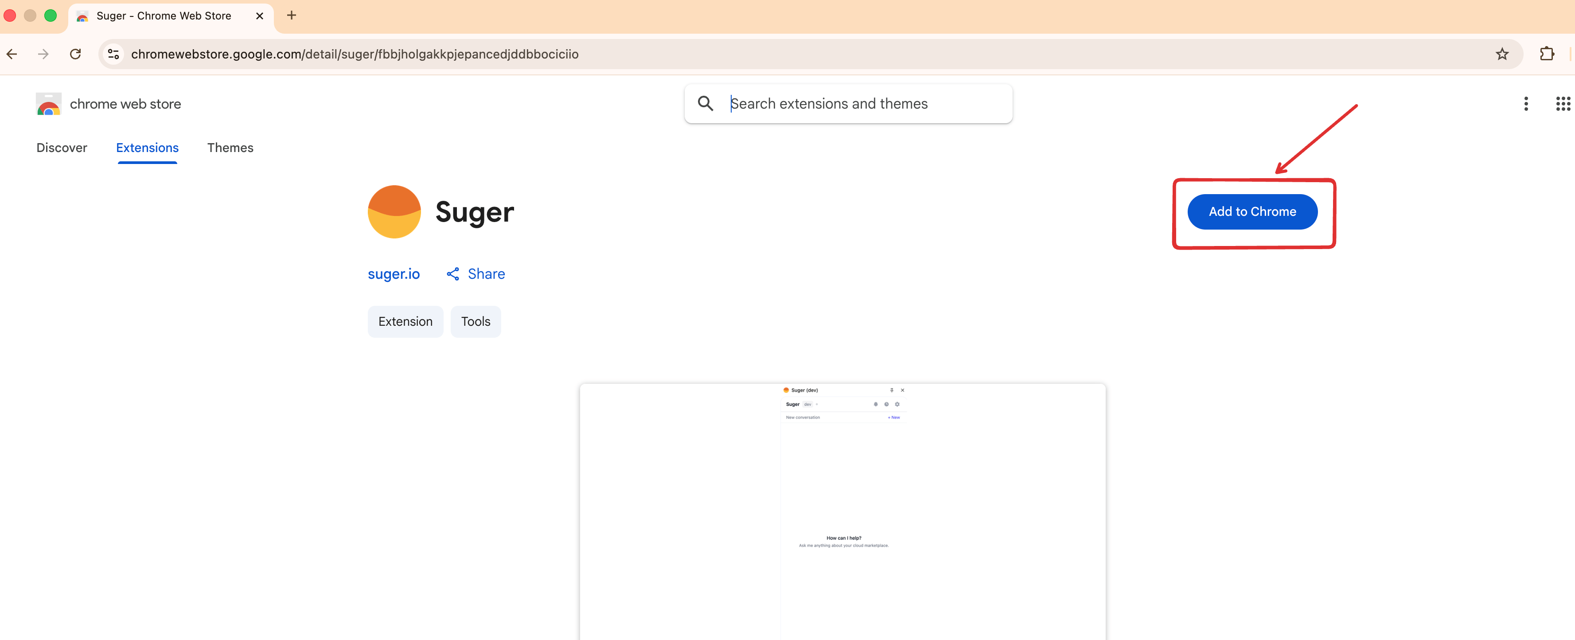The height and width of the screenshot is (640, 1575).
Task: Open the Chrome Web Store more options menu
Action: (1526, 104)
